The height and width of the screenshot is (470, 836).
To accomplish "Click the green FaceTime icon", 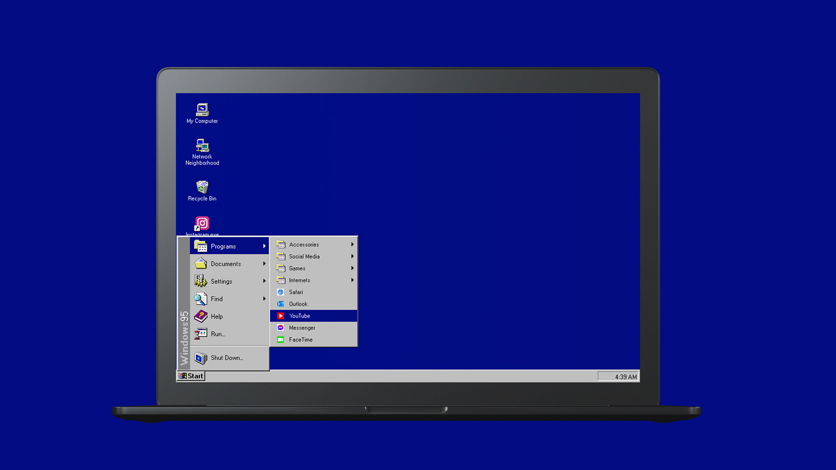I will coord(280,339).
